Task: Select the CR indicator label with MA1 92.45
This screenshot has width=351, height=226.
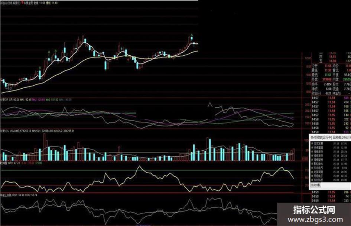Action: click(x=16, y=99)
